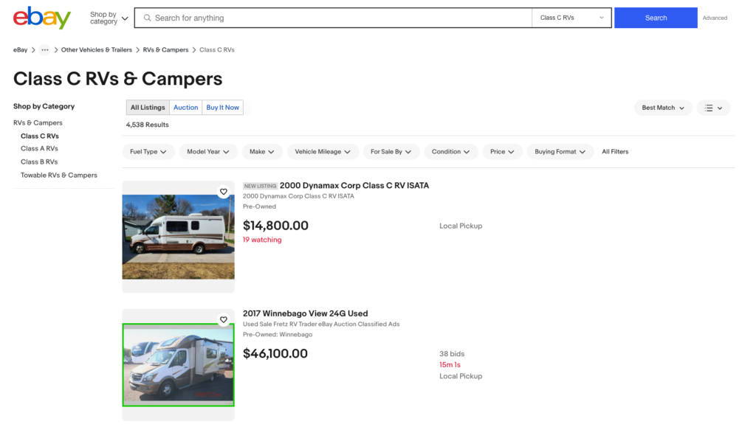Expand the Price filter
756x427 pixels.
click(x=503, y=152)
